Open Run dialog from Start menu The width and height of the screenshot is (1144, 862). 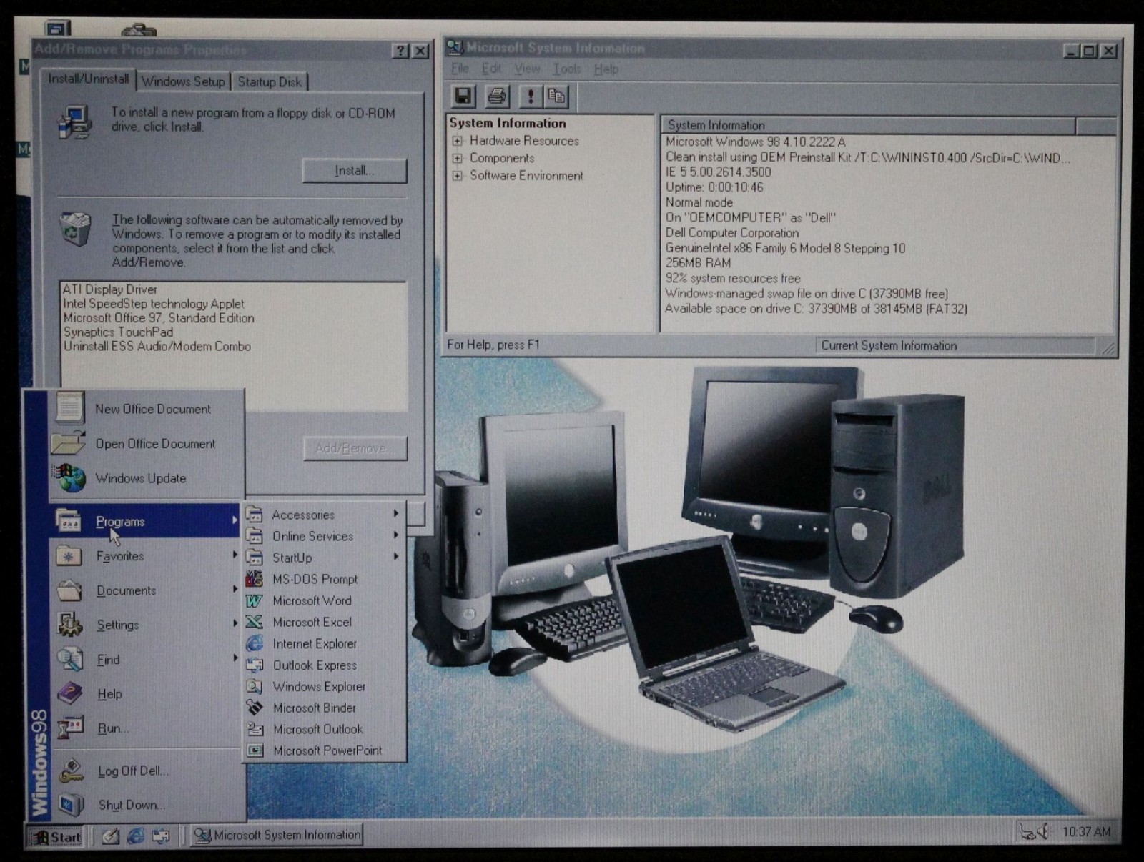coord(147,728)
